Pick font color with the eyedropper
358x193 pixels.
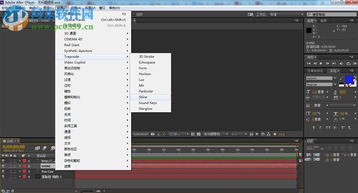[342, 79]
